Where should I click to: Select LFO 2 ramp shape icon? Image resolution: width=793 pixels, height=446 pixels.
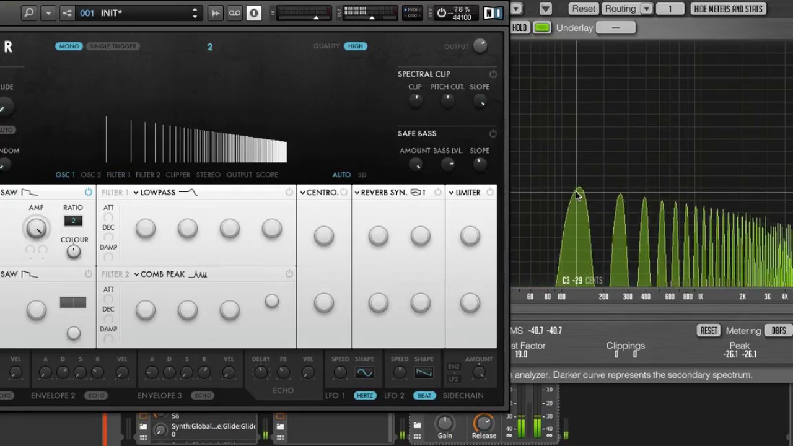click(x=424, y=373)
